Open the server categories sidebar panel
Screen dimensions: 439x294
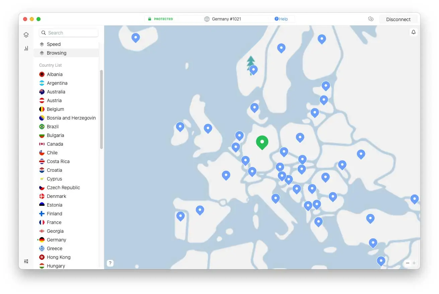click(x=26, y=34)
